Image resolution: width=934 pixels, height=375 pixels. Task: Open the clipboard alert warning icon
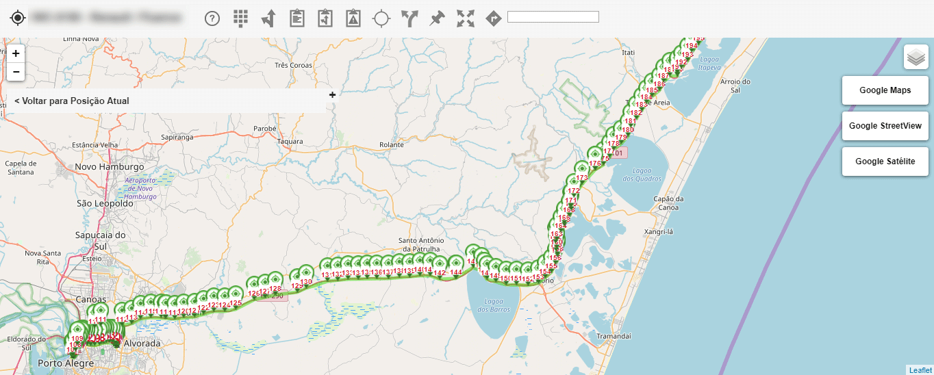(353, 18)
